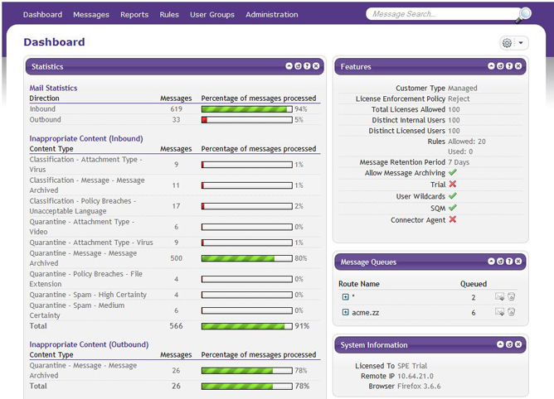Click the Mail Statistics heading

point(53,88)
